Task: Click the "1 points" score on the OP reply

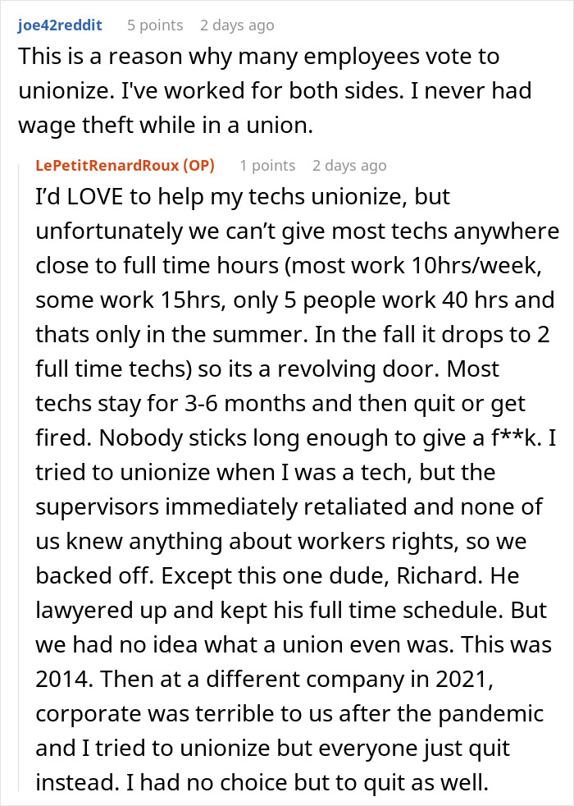Action: [x=267, y=166]
